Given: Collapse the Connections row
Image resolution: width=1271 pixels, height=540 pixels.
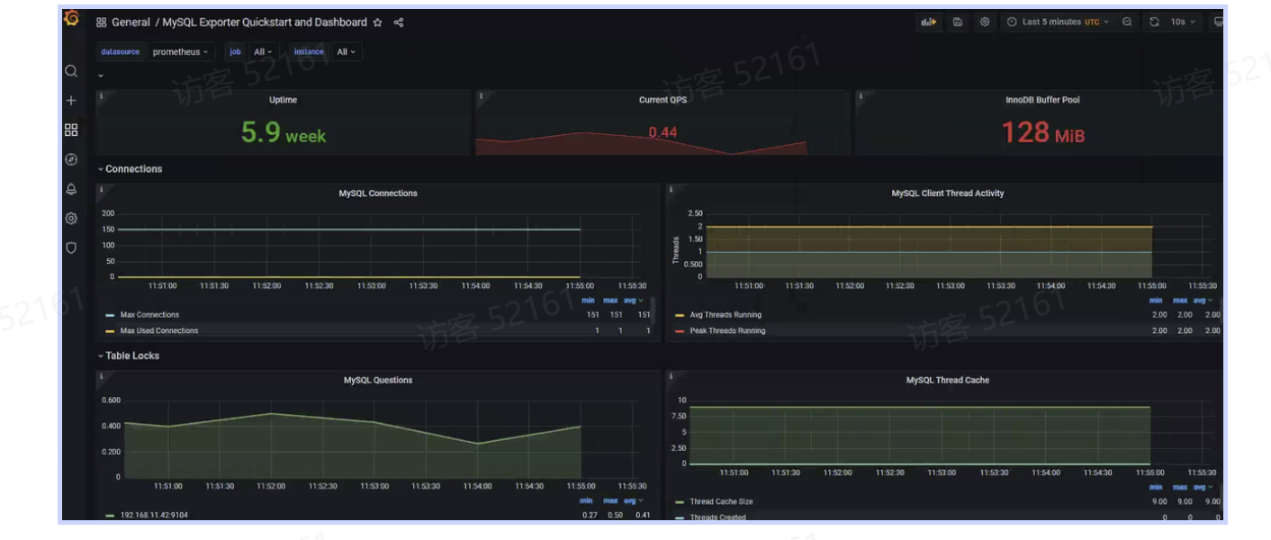Looking at the screenshot, I should point(132,169).
